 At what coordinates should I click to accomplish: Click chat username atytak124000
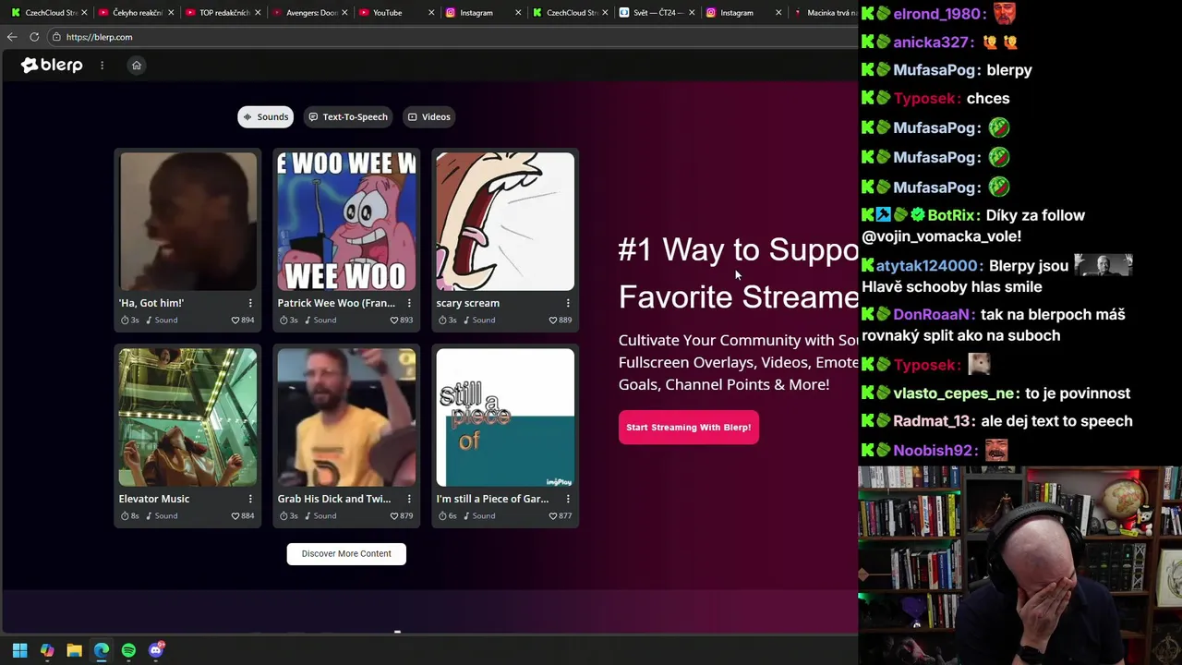click(927, 266)
